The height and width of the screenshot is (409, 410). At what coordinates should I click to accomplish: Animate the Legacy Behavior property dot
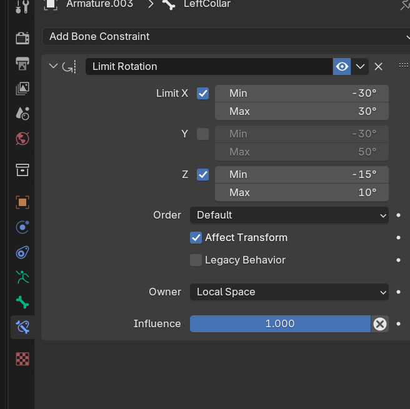398,260
